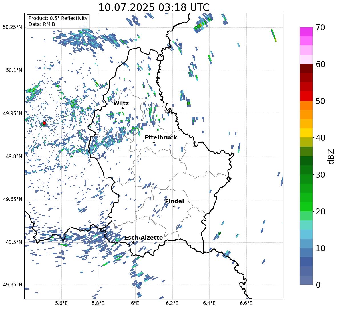Click the latitude label 49.65°N
Screen dimensions: 338x309
point(13,199)
